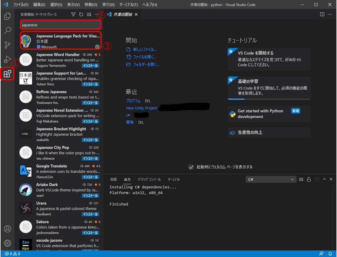Open the ヘルプ(H) menu
This screenshot has height=257, width=337.
(150, 5)
